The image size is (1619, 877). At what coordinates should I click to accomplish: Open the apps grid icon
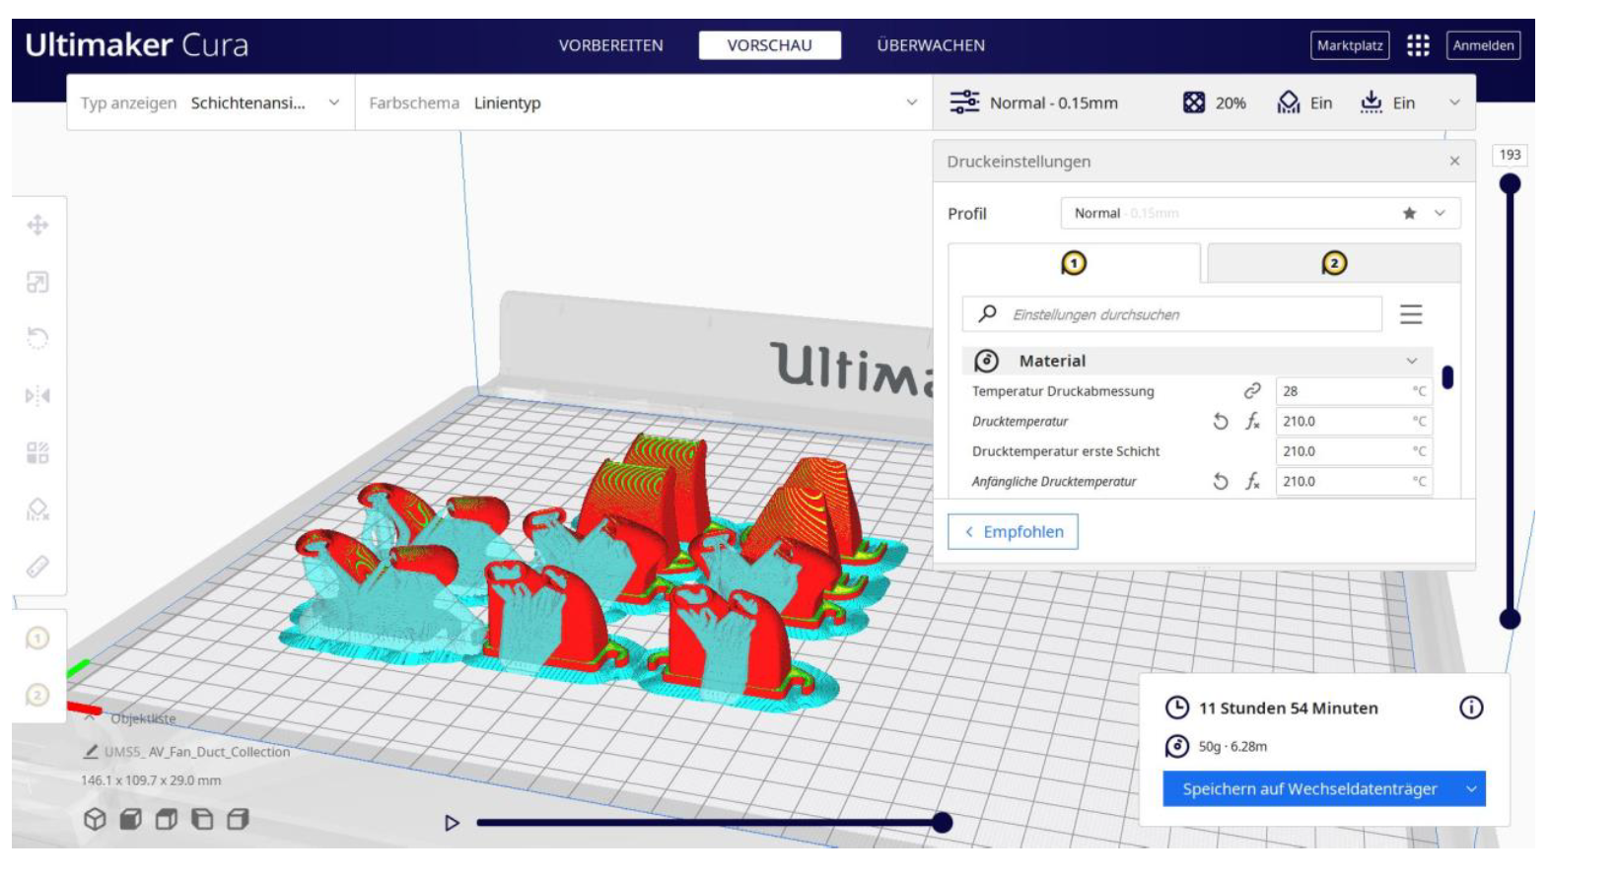click(x=1418, y=45)
